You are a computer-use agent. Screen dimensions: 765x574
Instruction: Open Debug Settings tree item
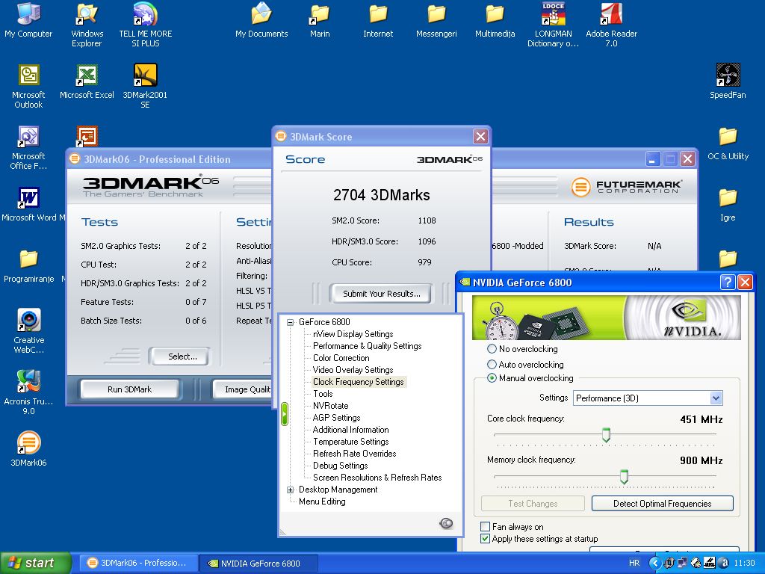[x=340, y=466]
